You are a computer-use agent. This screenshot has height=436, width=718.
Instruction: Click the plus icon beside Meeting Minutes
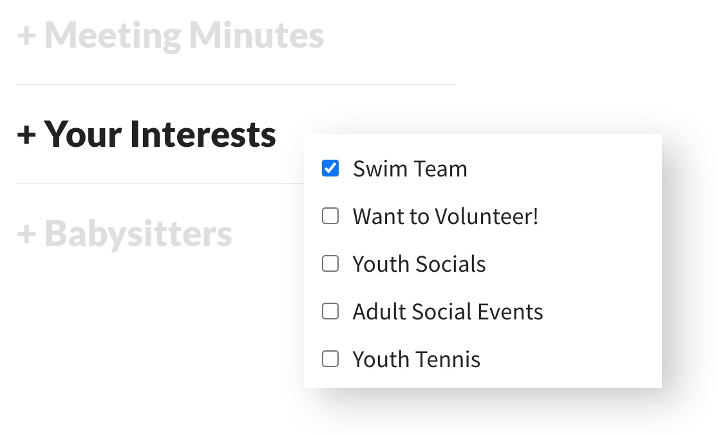pos(26,36)
